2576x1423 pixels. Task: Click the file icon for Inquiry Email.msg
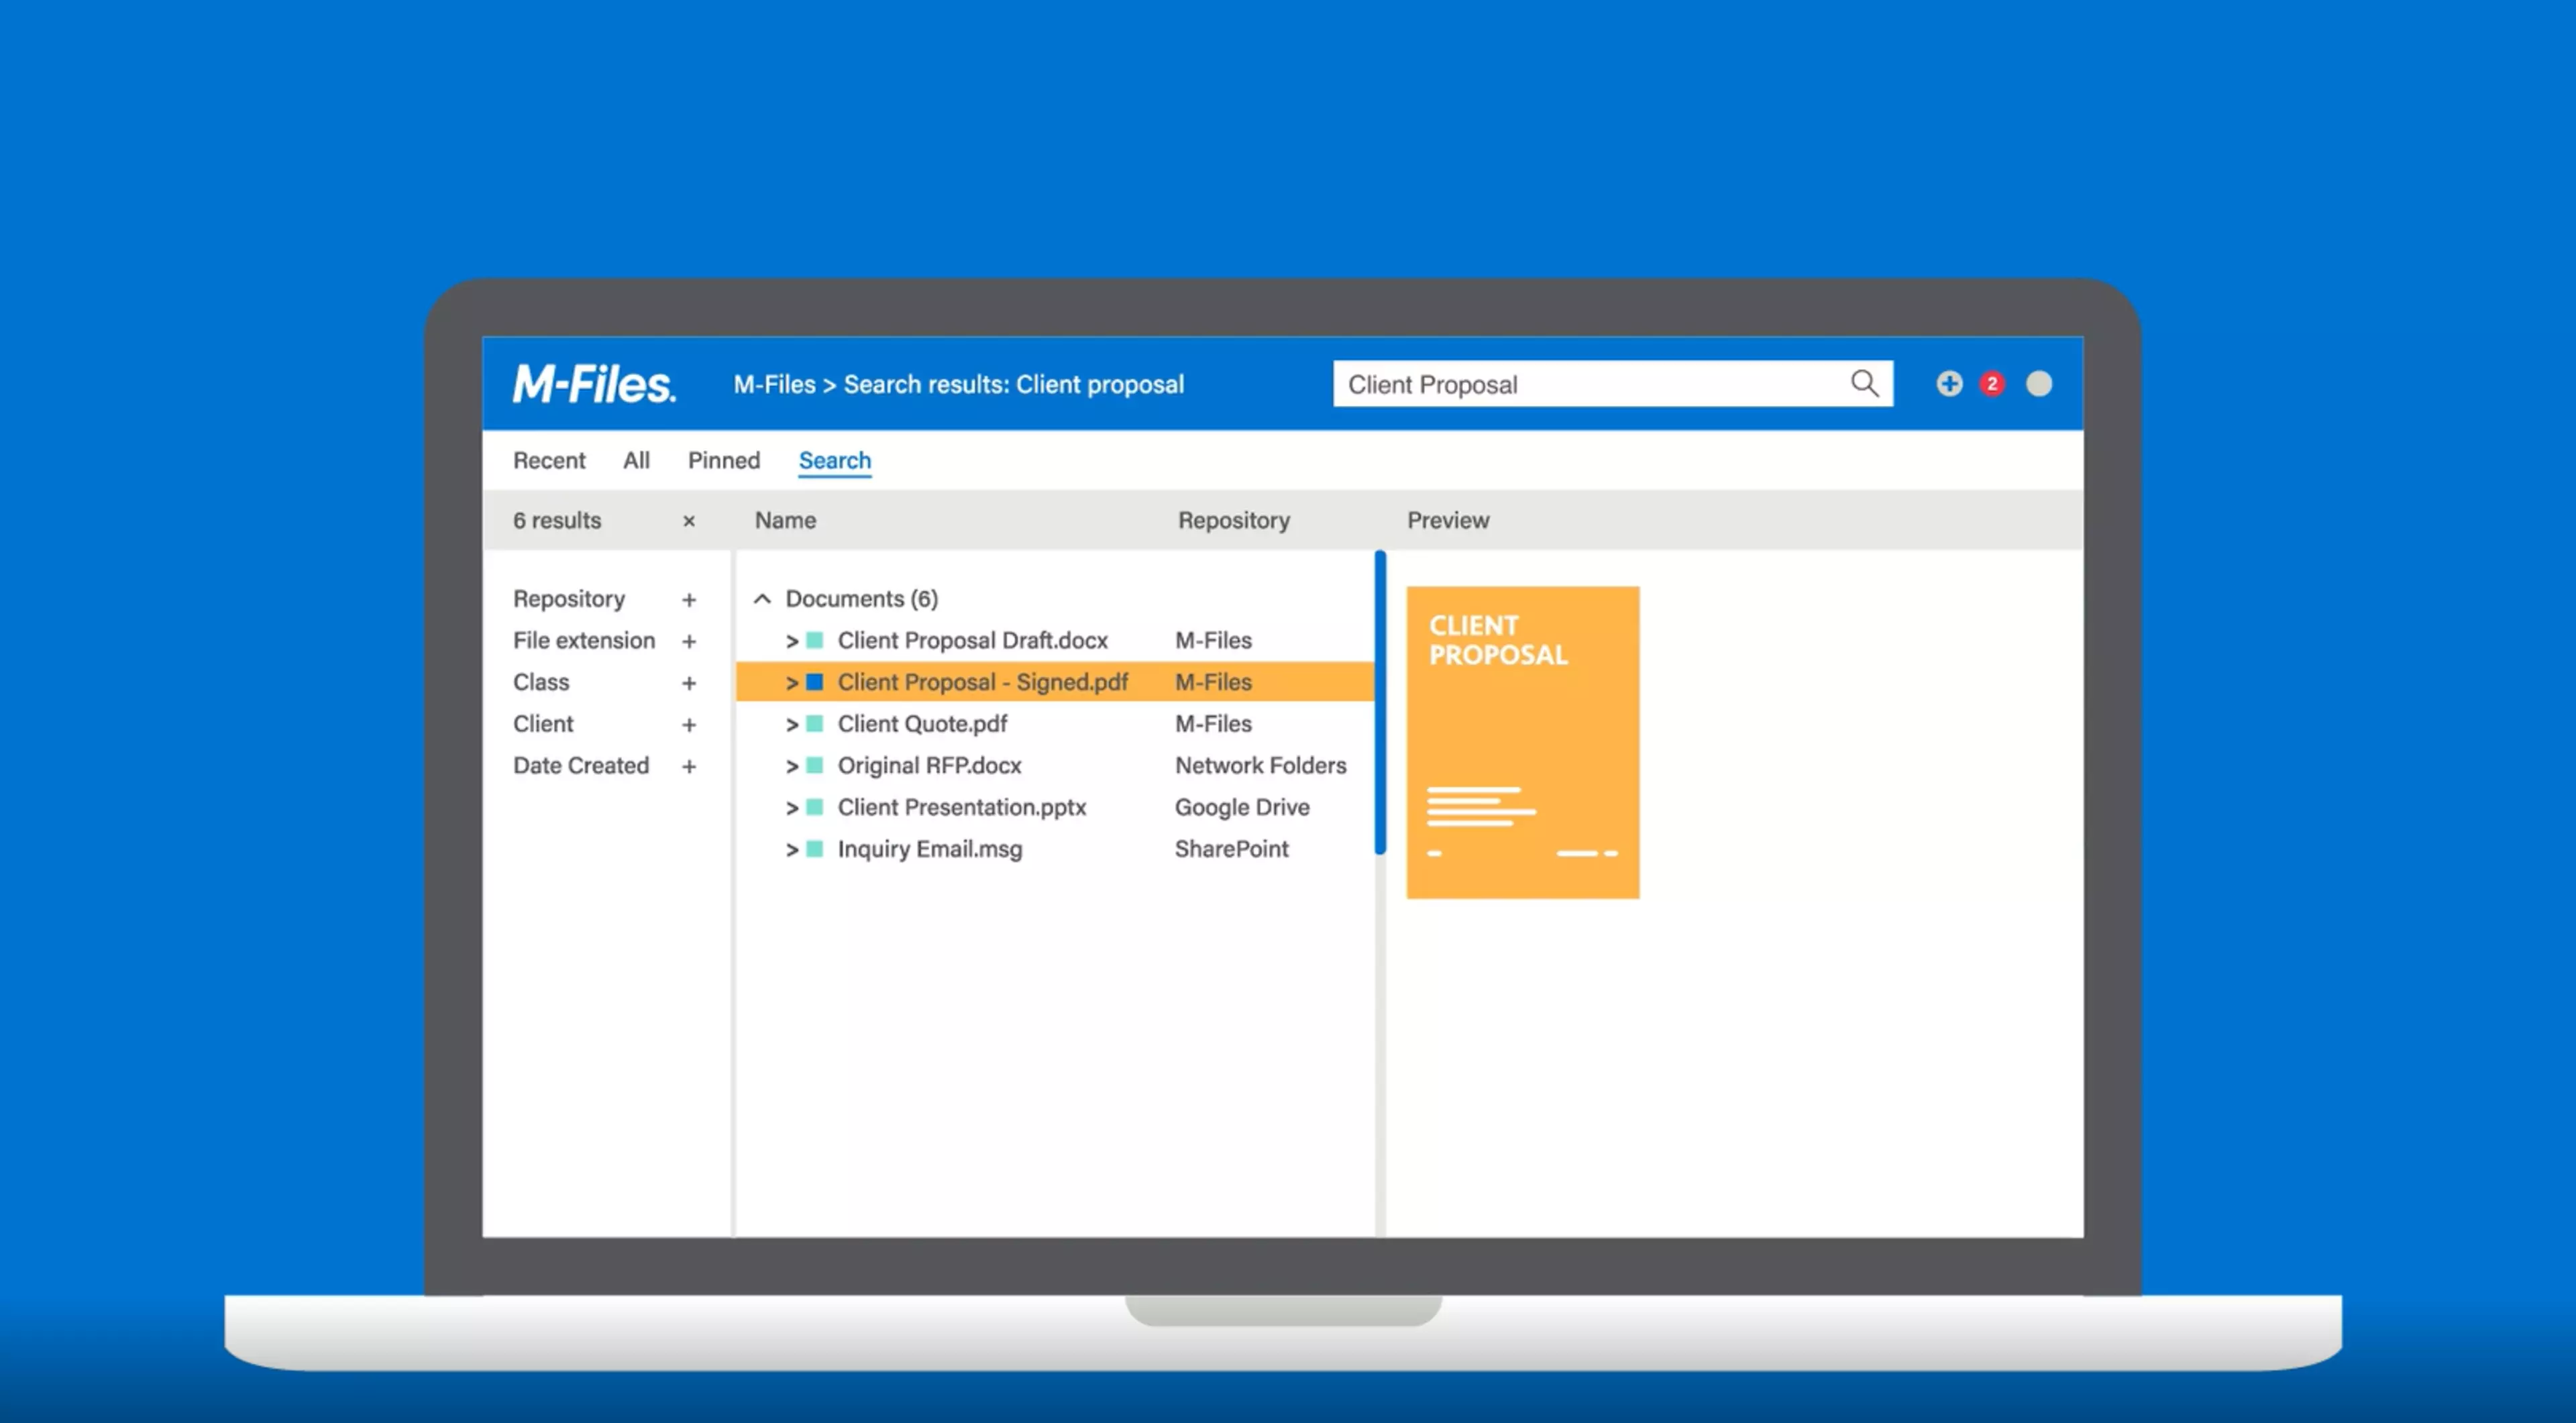(x=815, y=849)
